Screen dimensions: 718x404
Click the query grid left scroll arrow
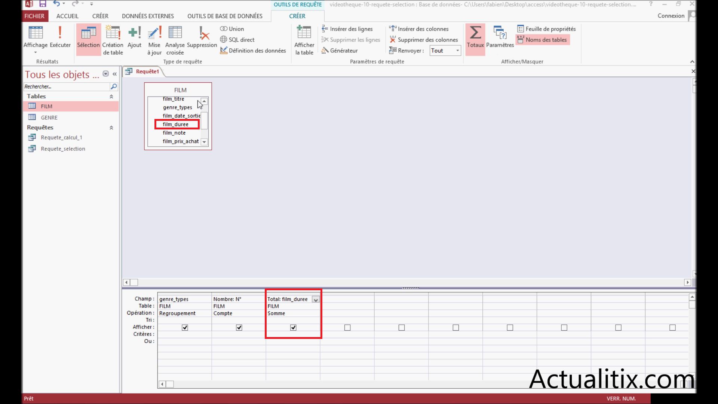click(x=162, y=384)
